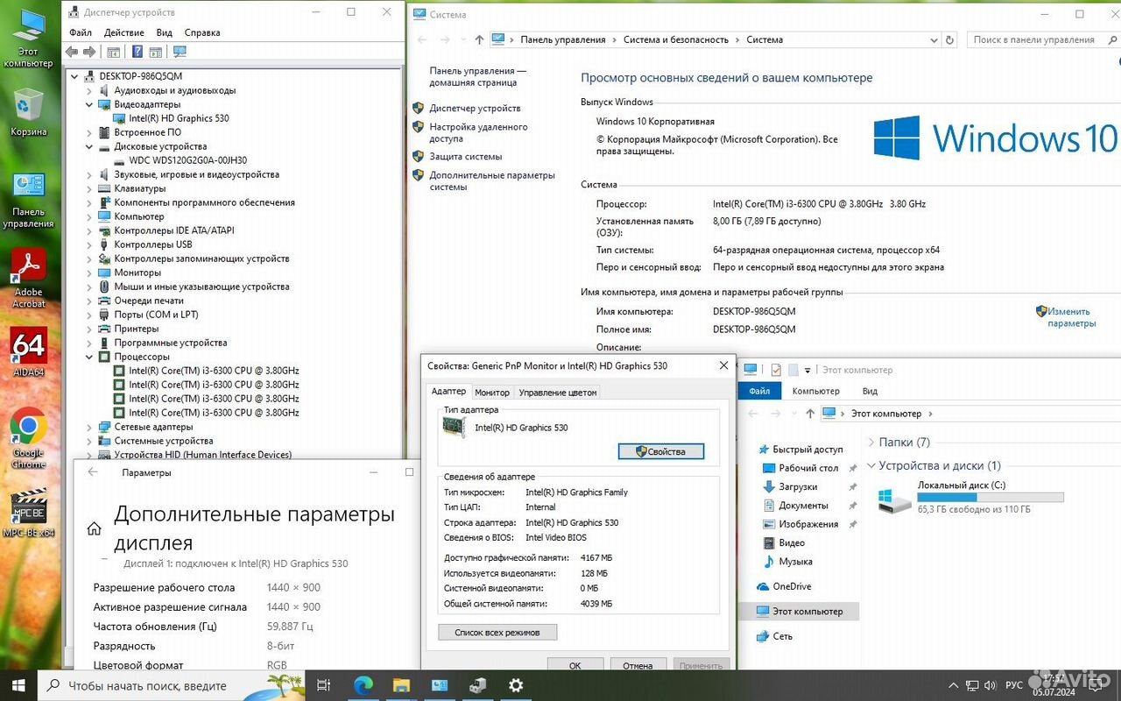Click the Task View taskbar icon
This screenshot has height=701, width=1121.
323,685
